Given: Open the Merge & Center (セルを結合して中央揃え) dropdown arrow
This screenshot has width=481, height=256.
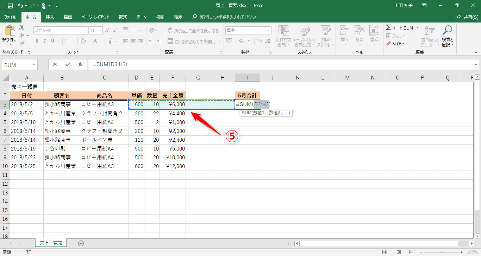Looking at the screenshot, I should (x=220, y=41).
